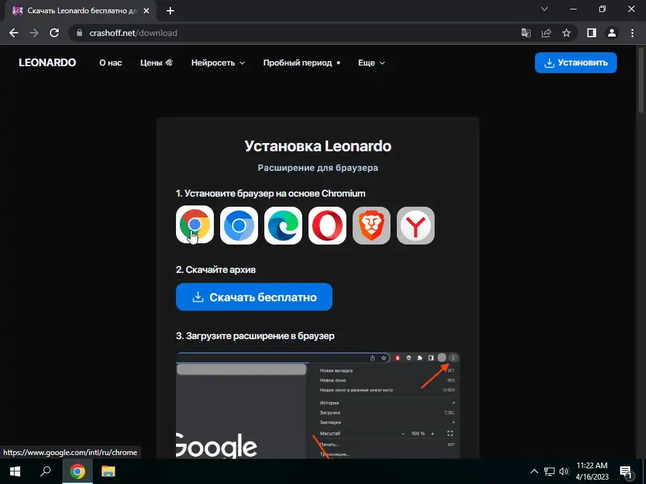Open the Chrome profile avatar
This screenshot has height=484, width=646.
pos(612,33)
